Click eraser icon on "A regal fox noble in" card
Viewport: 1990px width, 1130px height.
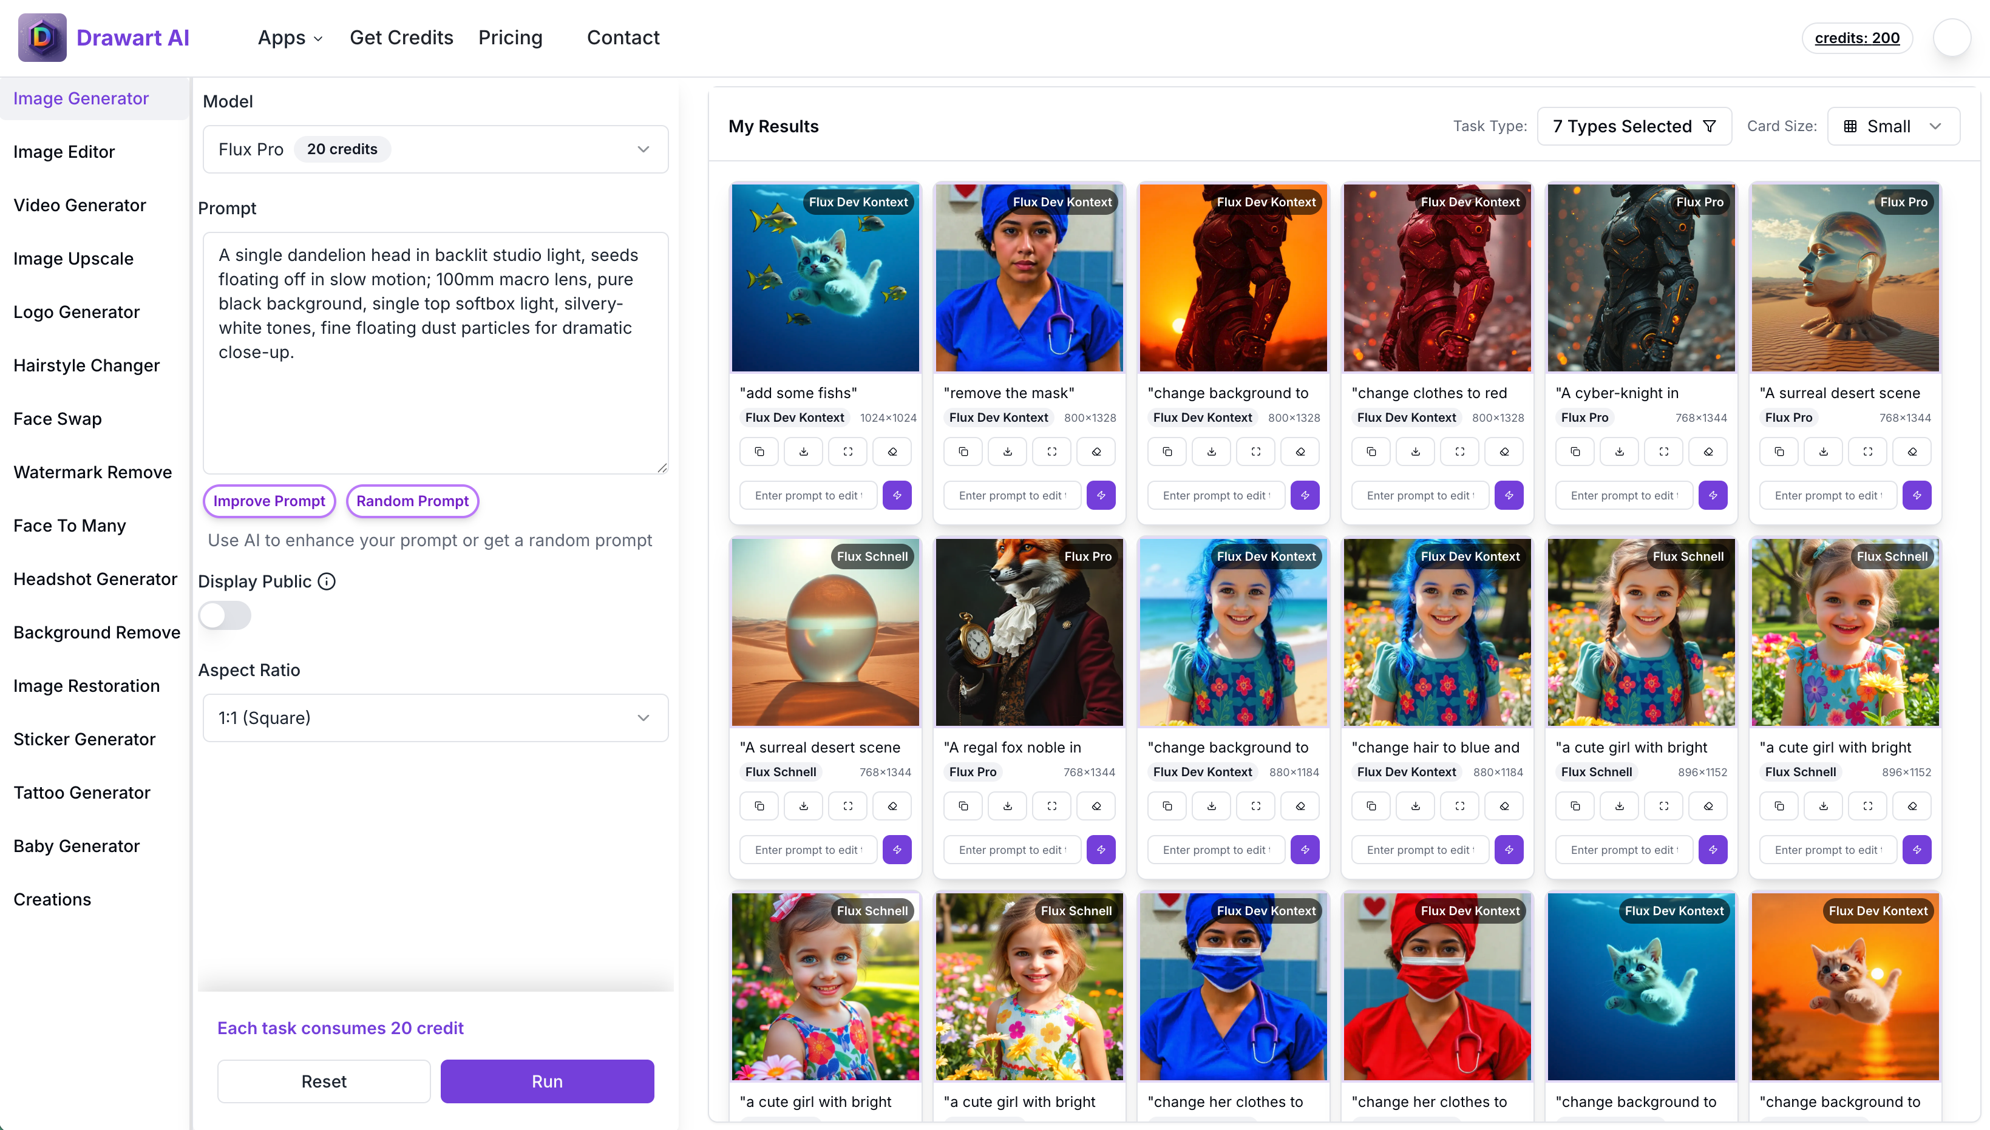tap(1096, 807)
